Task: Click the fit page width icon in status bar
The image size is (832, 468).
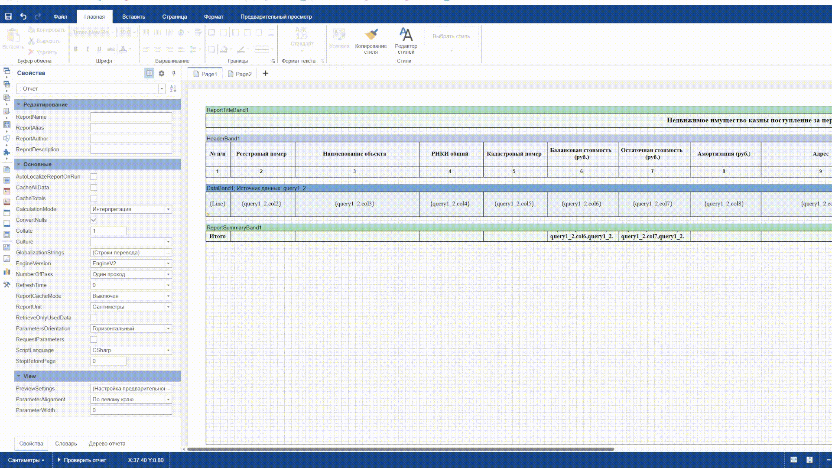Action: click(794, 460)
